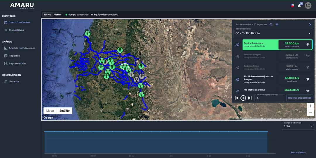Open Análisis de Estaciones in sidebar

click(x=22, y=48)
